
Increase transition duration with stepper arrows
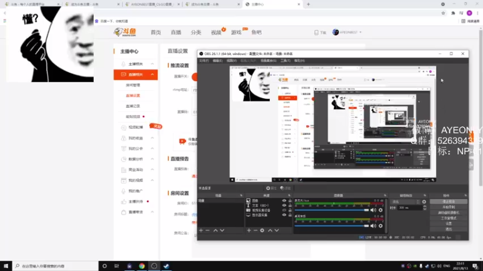[x=425, y=207]
